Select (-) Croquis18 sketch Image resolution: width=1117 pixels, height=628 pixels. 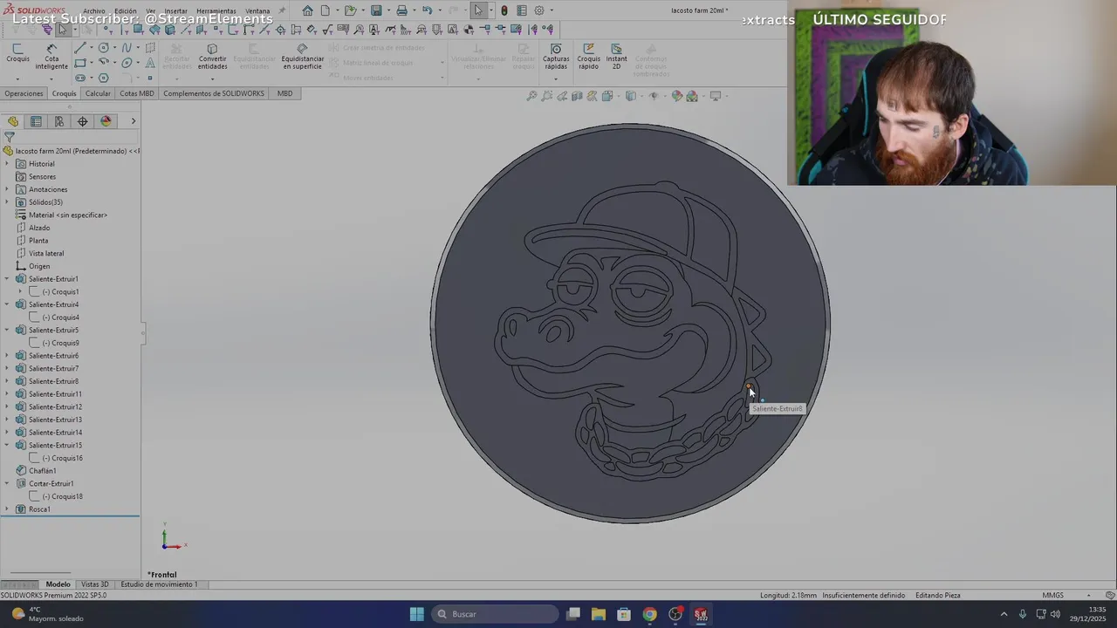coord(57,496)
